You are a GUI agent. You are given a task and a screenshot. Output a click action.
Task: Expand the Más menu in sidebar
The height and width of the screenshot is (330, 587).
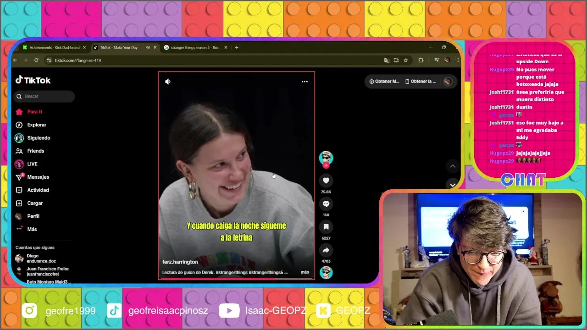[x=26, y=229]
